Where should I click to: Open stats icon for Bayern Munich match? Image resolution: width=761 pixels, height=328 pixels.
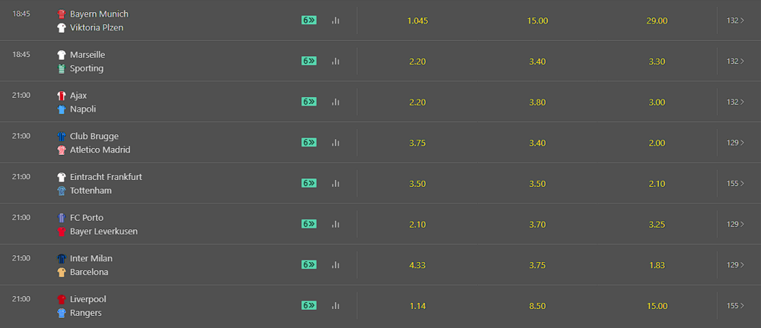click(336, 20)
